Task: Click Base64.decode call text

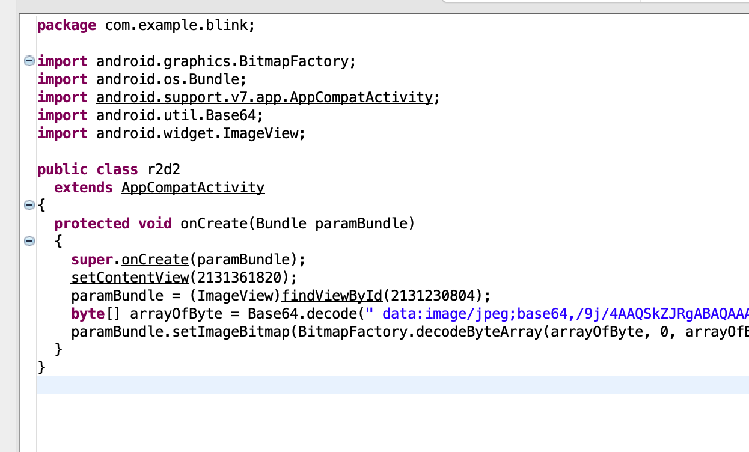Action: click(303, 314)
